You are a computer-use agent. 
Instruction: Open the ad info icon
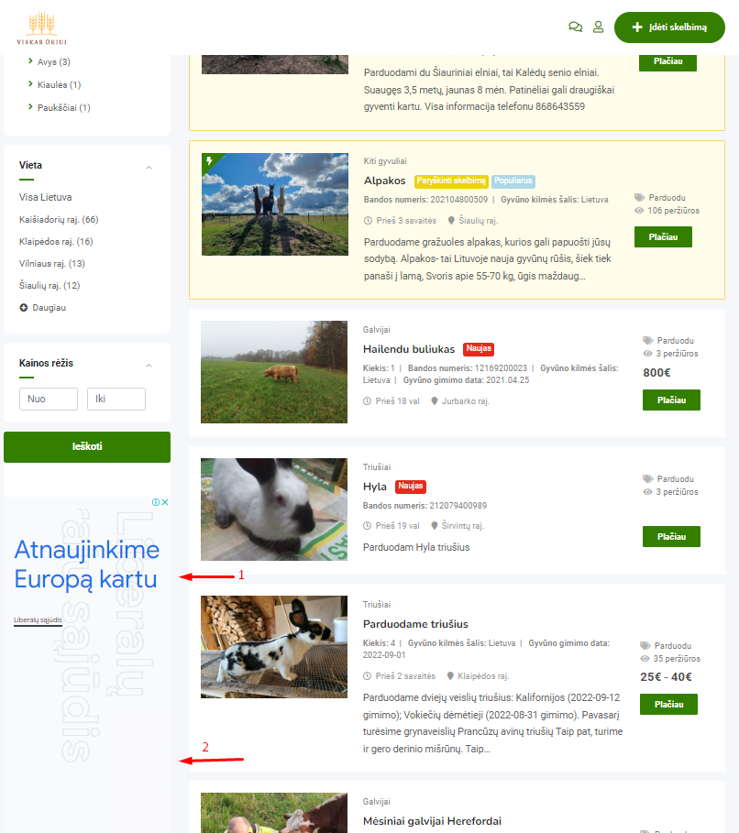(x=156, y=502)
